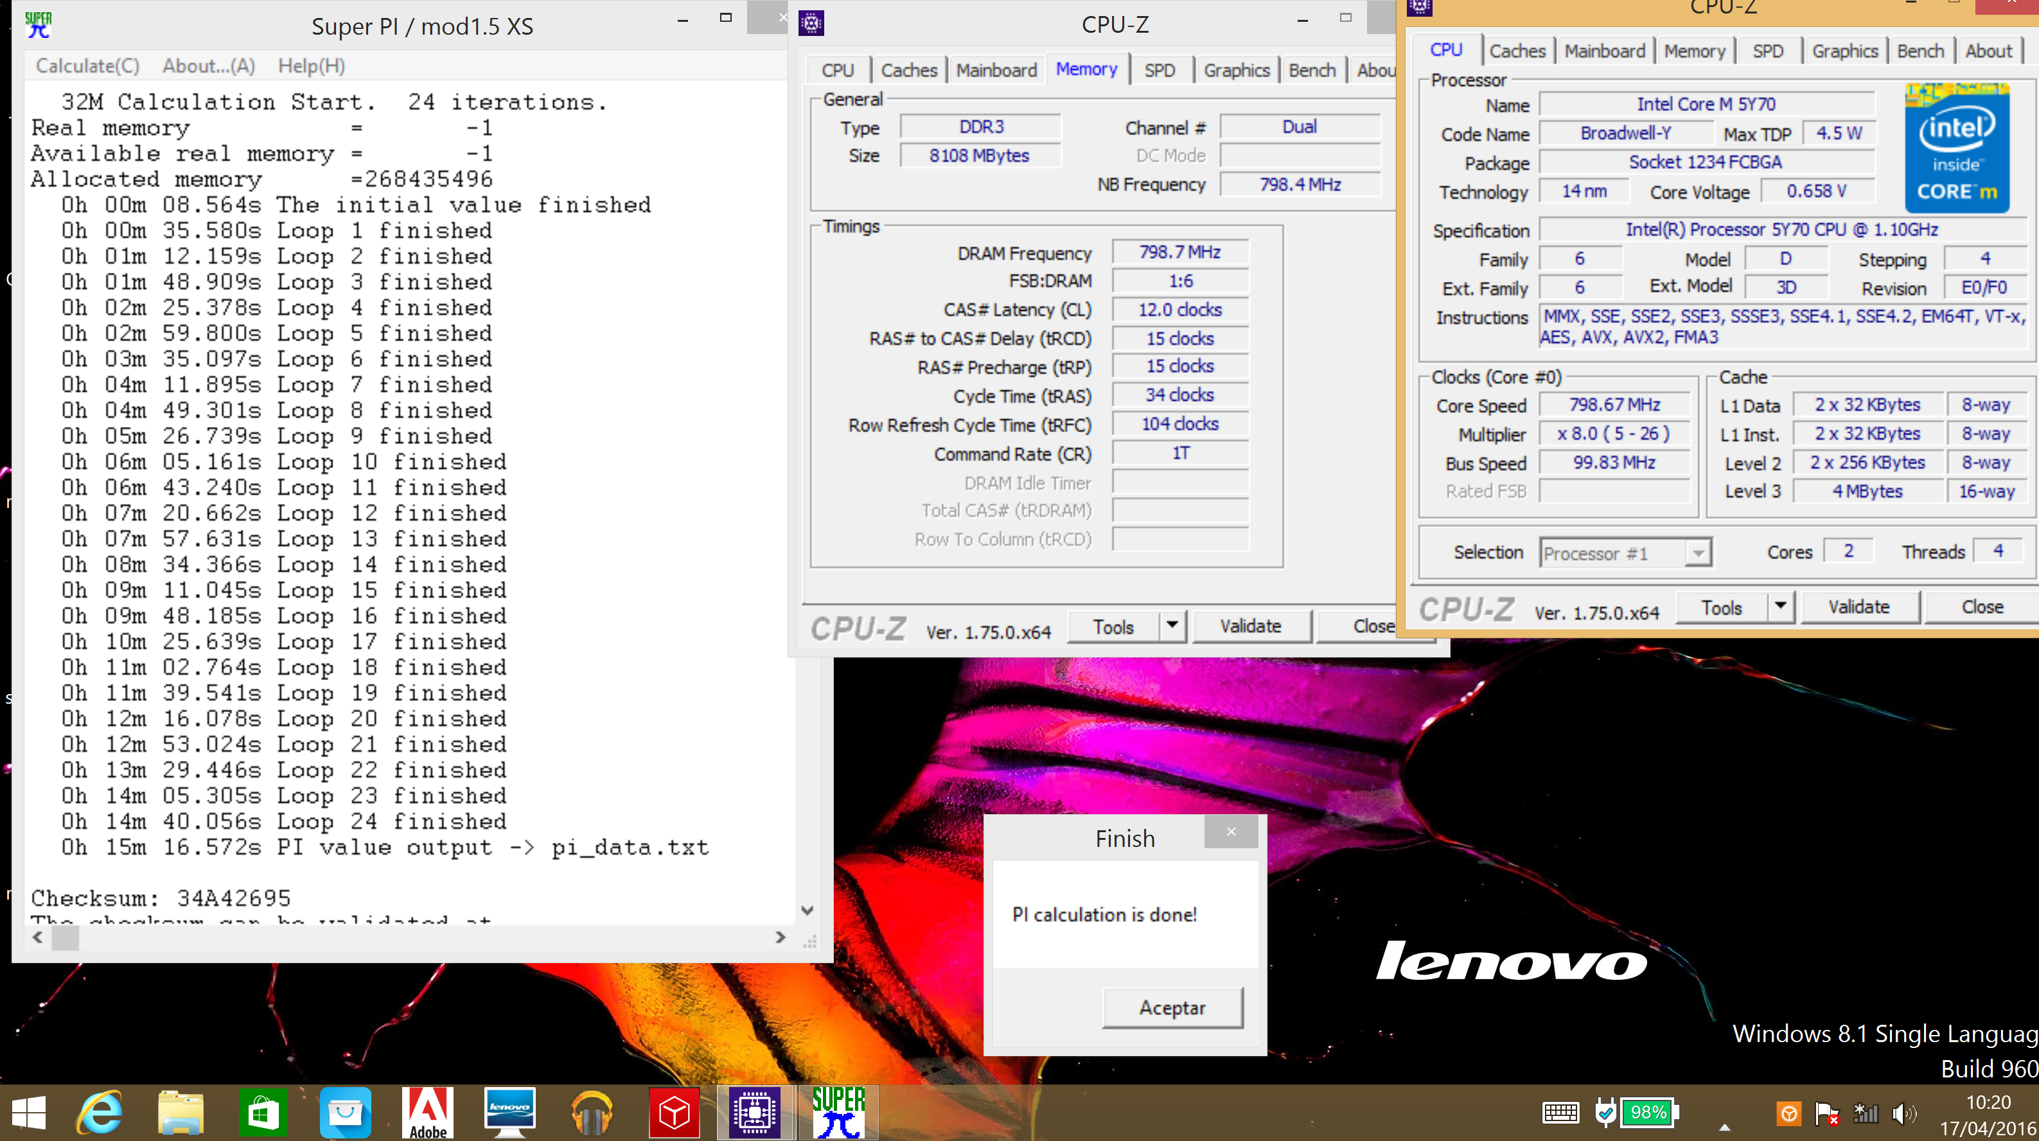Click the Super PI horizontal scrollbar thumb
Image resolution: width=2039 pixels, height=1141 pixels.
[x=65, y=937]
